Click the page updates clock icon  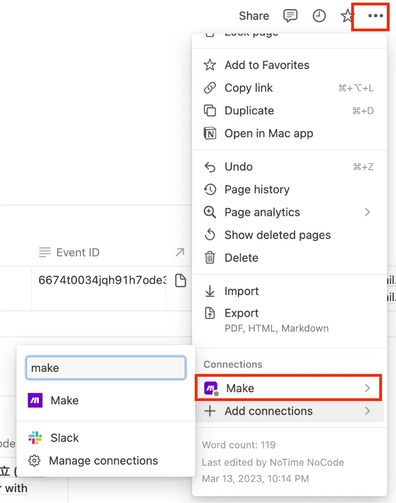pos(319,16)
